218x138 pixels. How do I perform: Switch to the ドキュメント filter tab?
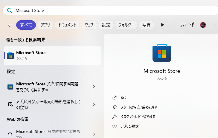(x=67, y=25)
